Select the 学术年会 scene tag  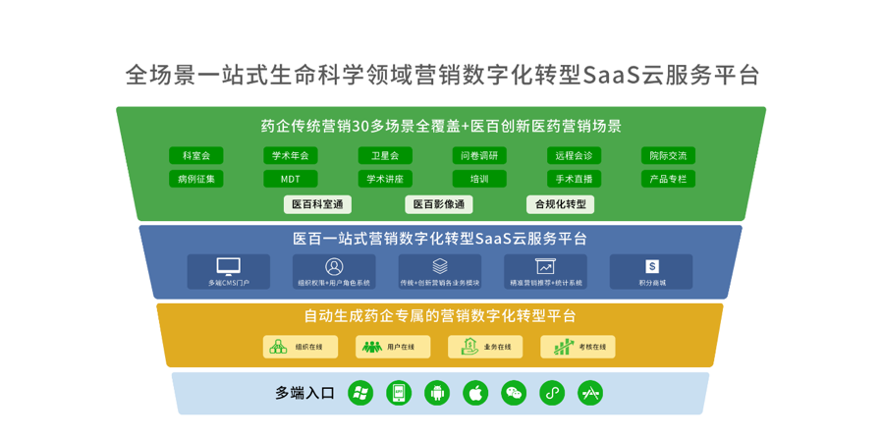291,156
